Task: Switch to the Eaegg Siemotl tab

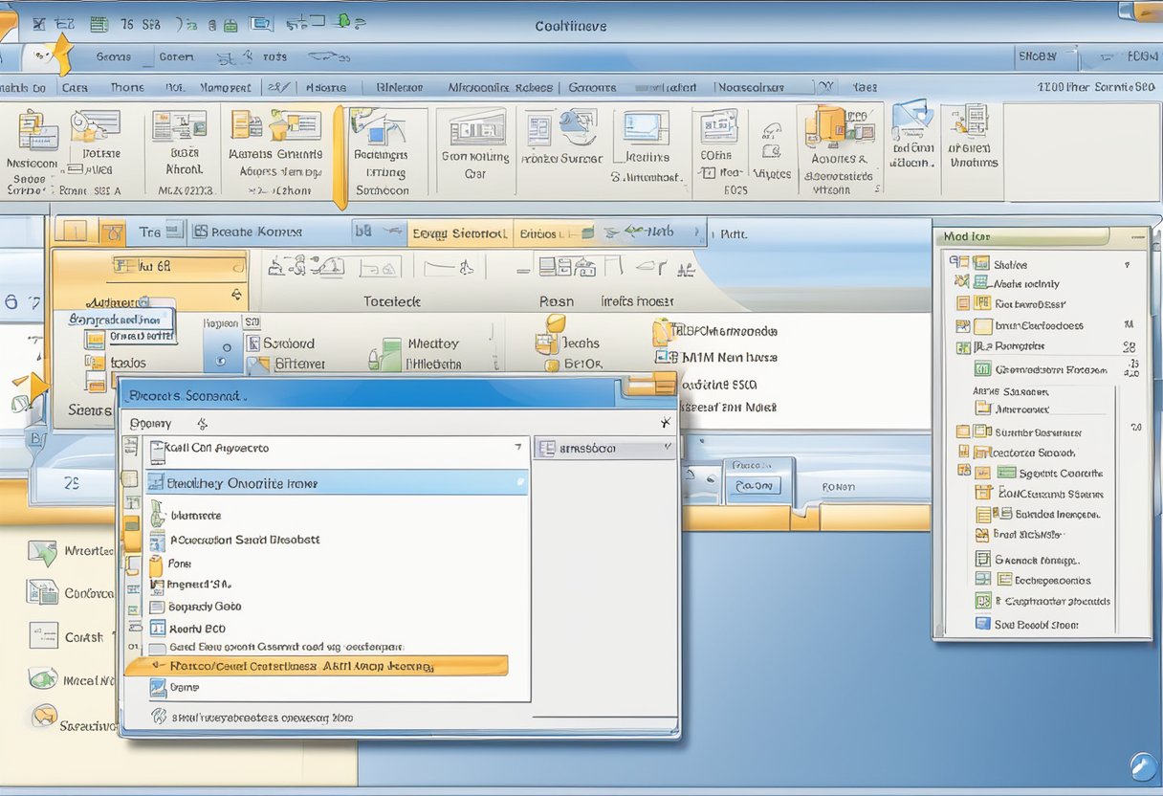Action: pyautogui.click(x=459, y=232)
